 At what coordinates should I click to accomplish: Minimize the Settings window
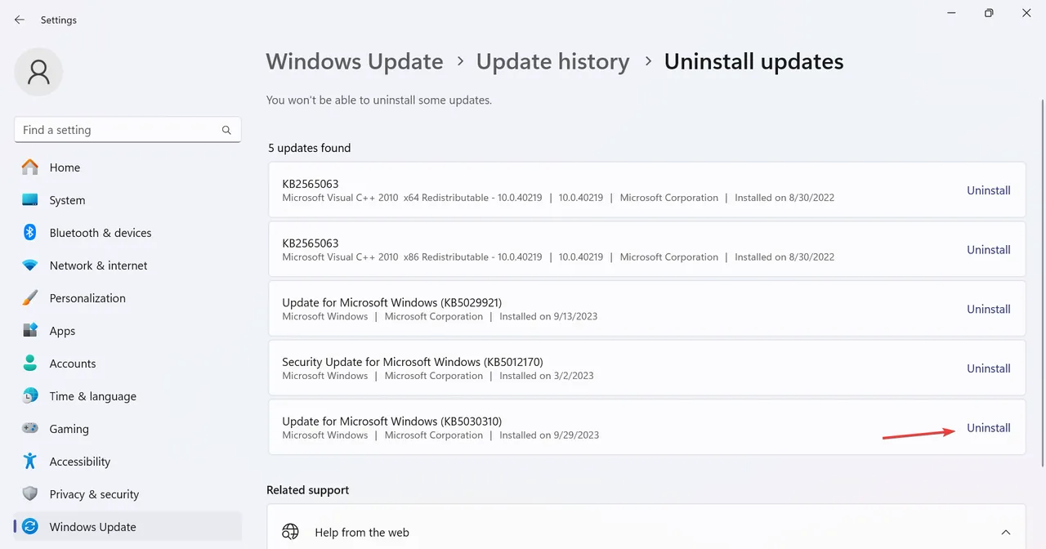tap(951, 13)
